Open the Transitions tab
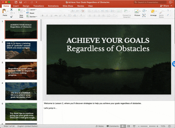175x128 pixels. tap(38, 6)
